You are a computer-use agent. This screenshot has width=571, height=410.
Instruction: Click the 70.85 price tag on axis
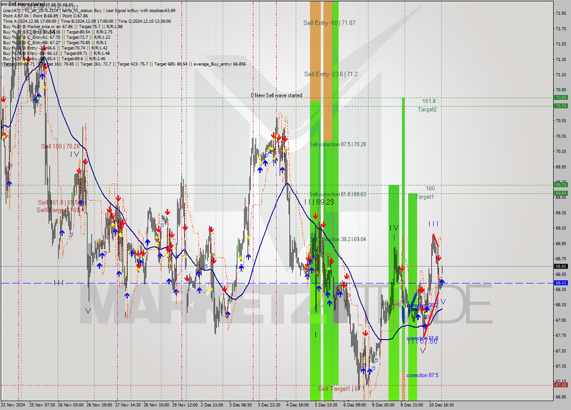(561, 98)
